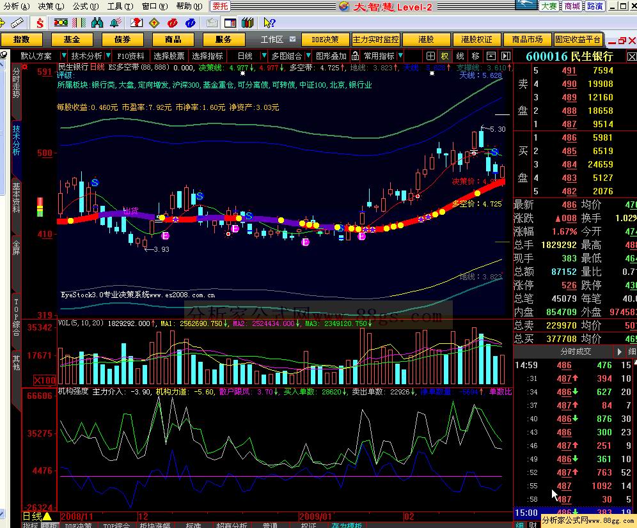
Task: Click the window layout icon
Action: tap(230, 23)
